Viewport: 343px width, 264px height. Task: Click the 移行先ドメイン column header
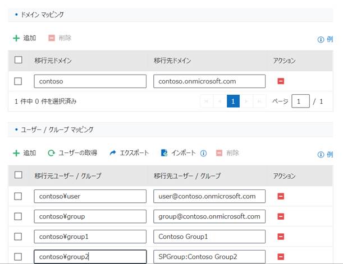(x=172, y=61)
